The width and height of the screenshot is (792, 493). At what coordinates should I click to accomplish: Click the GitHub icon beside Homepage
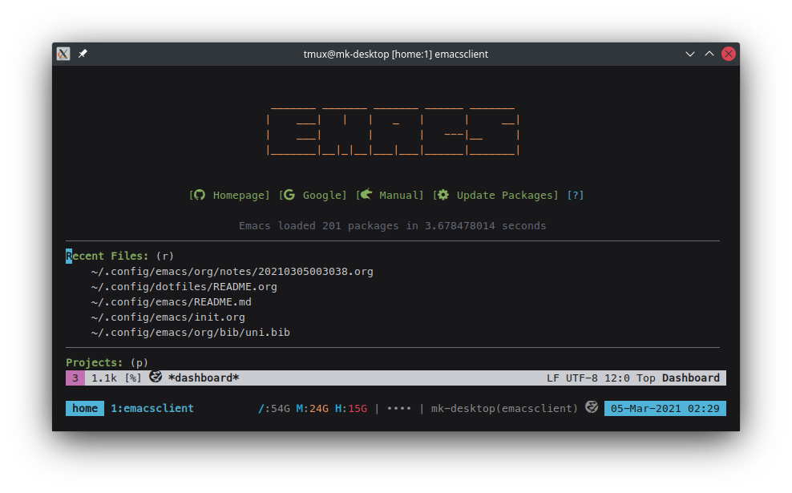pyautogui.click(x=200, y=195)
